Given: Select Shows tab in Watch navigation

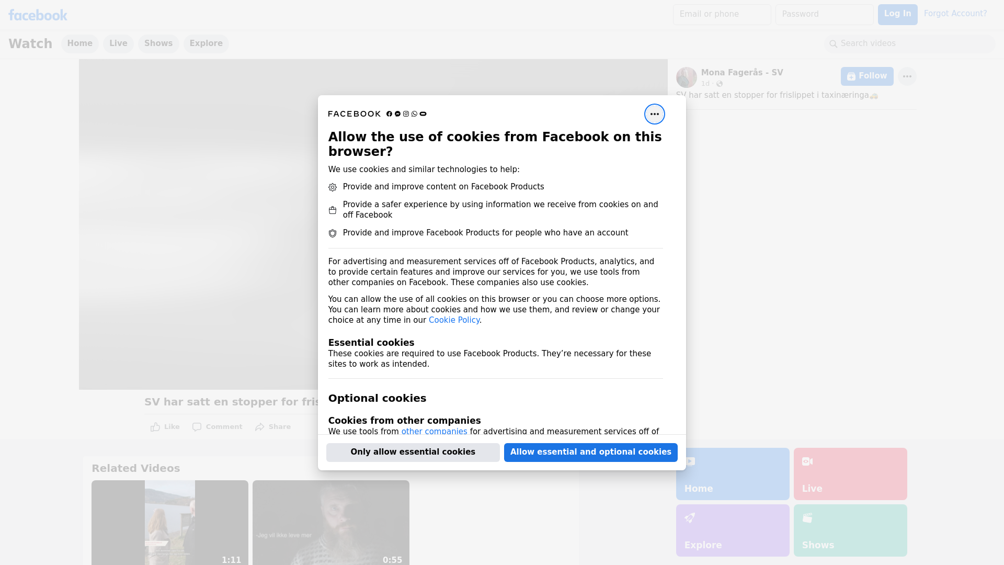Looking at the screenshot, I should coord(158,43).
